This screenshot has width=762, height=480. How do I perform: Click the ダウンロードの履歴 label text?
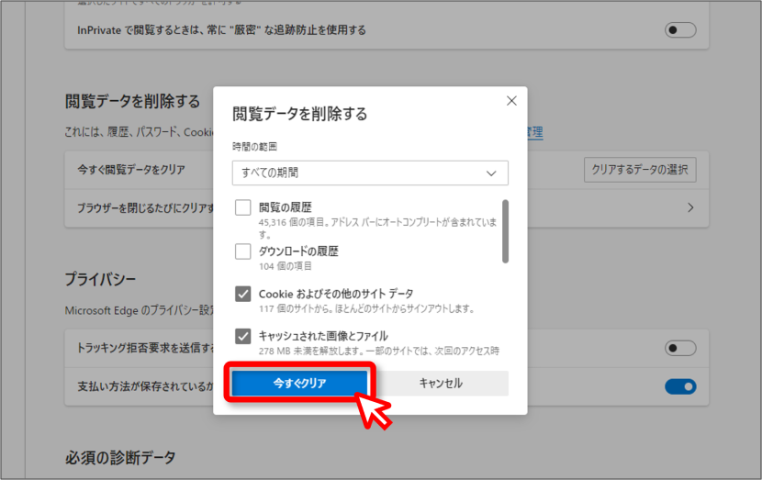(x=298, y=251)
